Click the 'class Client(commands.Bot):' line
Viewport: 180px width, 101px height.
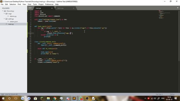click(x=45, y=42)
